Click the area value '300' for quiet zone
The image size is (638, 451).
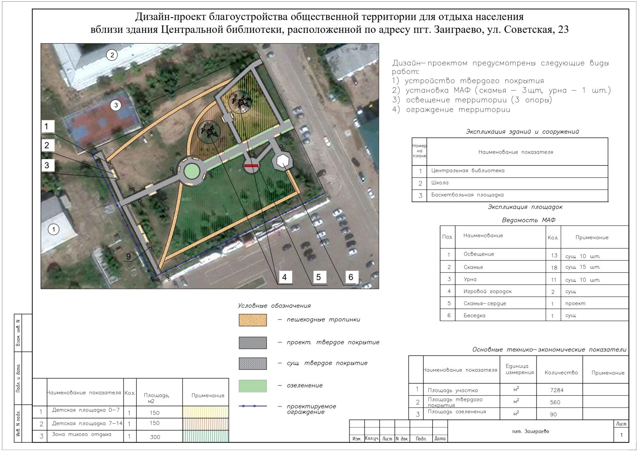coord(155,437)
